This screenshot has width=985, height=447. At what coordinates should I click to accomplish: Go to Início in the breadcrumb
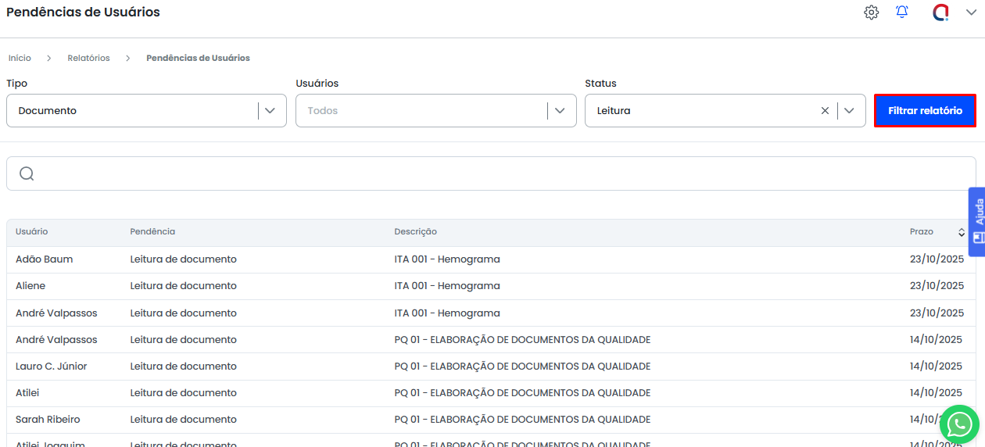pos(20,58)
